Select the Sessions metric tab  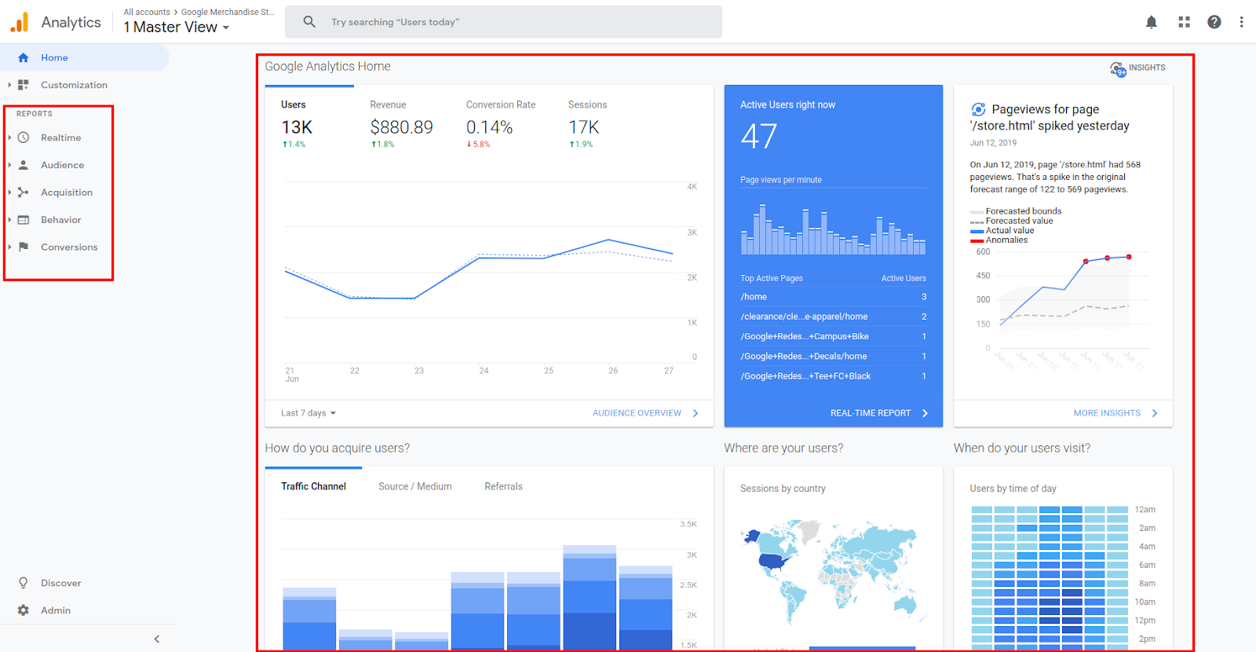587,123
